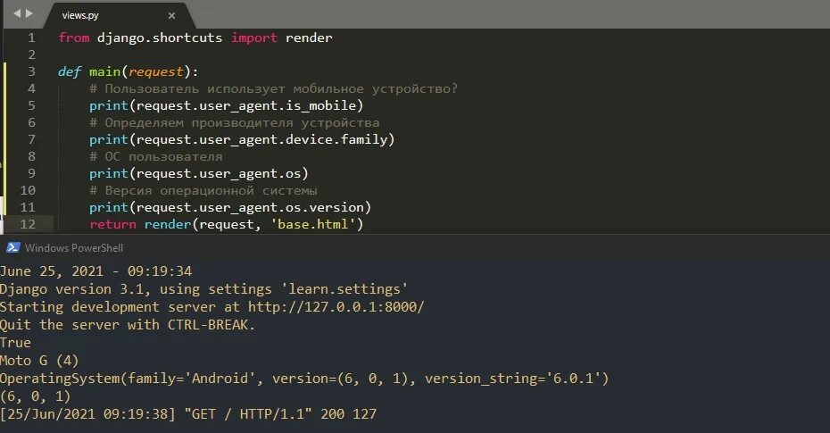Screen dimensions: 830x433
Task: Click the Windows PowerShell title text
Action: [73, 247]
